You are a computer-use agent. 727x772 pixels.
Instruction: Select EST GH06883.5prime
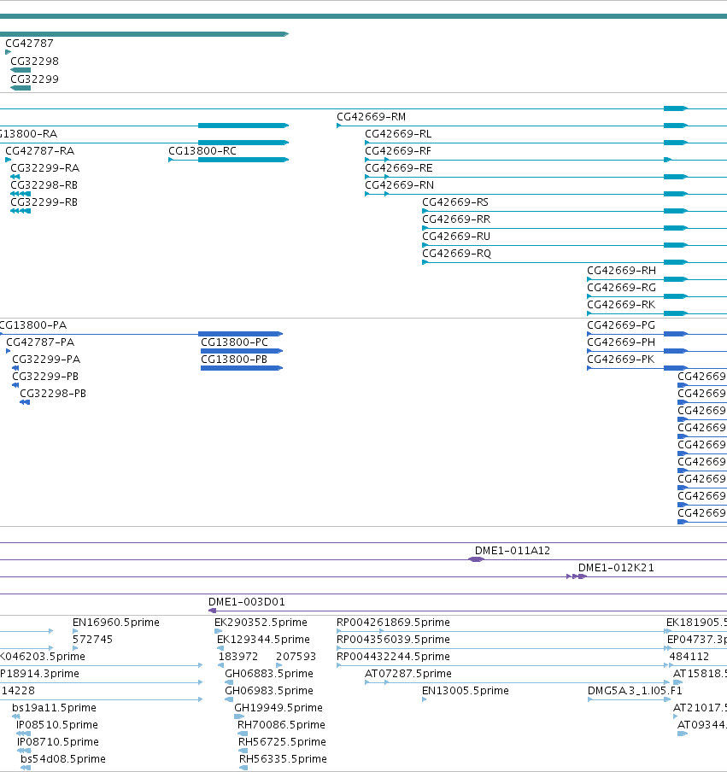pyautogui.click(x=269, y=674)
